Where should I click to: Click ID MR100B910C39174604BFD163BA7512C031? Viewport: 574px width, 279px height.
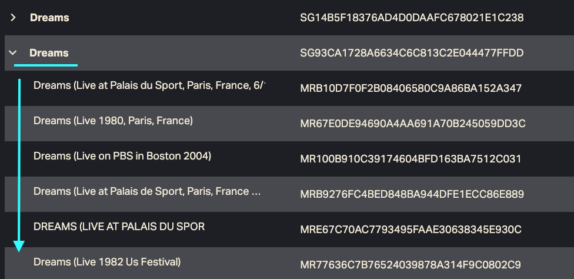[x=411, y=159]
